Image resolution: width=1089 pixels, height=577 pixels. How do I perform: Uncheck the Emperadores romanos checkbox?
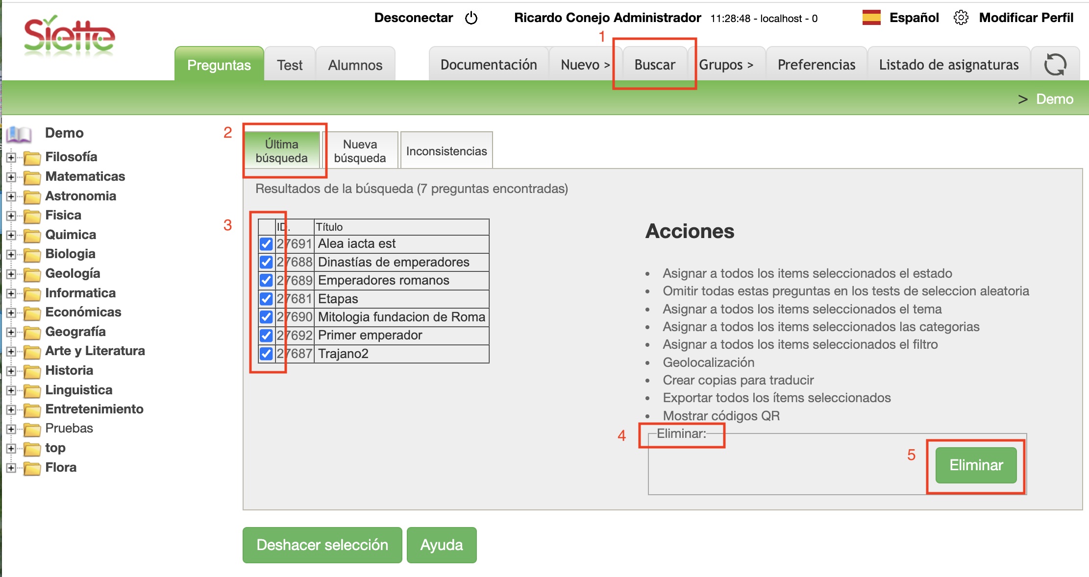(x=266, y=281)
